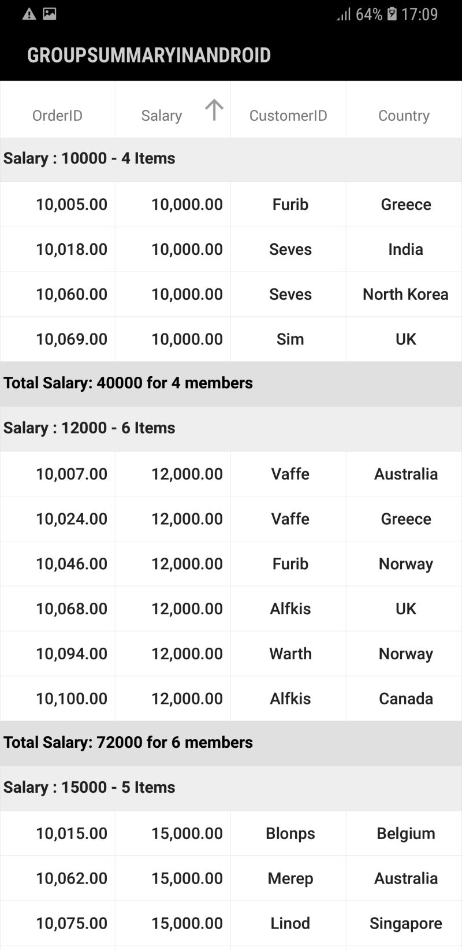Viewport: 462px width, 950px height.
Task: Tap the signal strength icon
Action: pyautogui.click(x=344, y=14)
